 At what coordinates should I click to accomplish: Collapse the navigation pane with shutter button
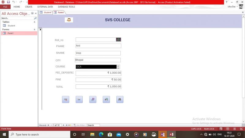pos(36,13)
